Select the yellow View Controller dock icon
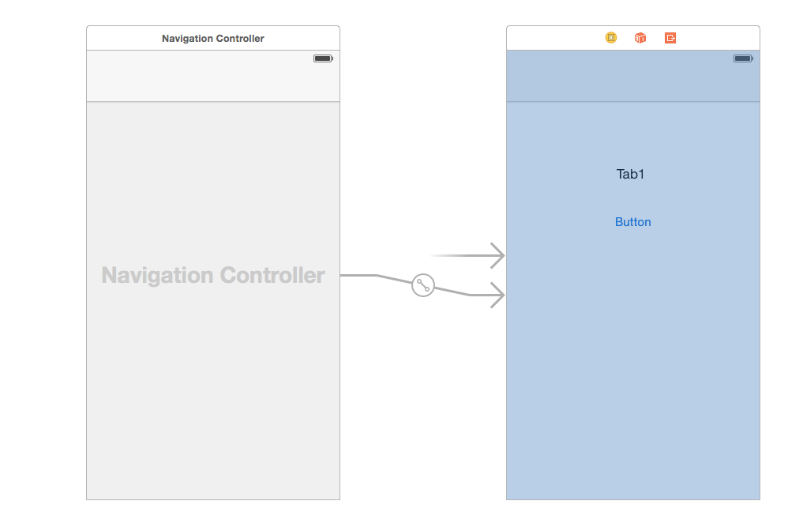 (611, 38)
